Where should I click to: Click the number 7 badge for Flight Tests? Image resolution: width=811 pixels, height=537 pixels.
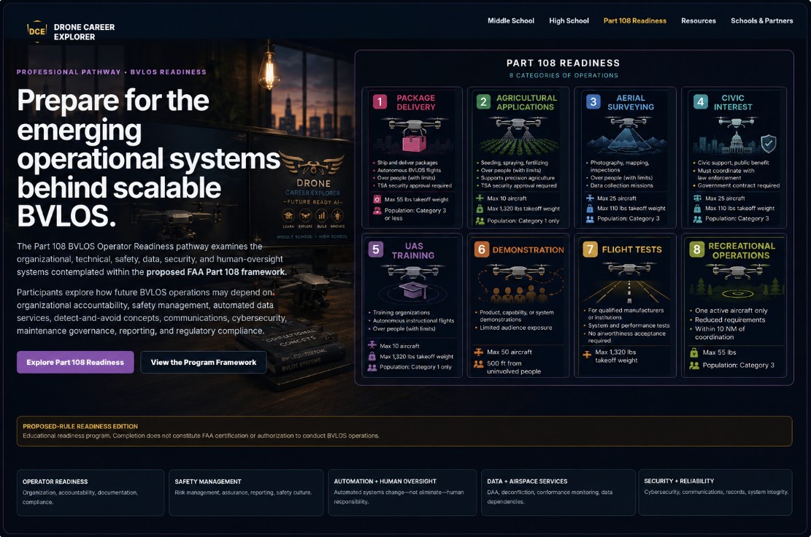590,250
